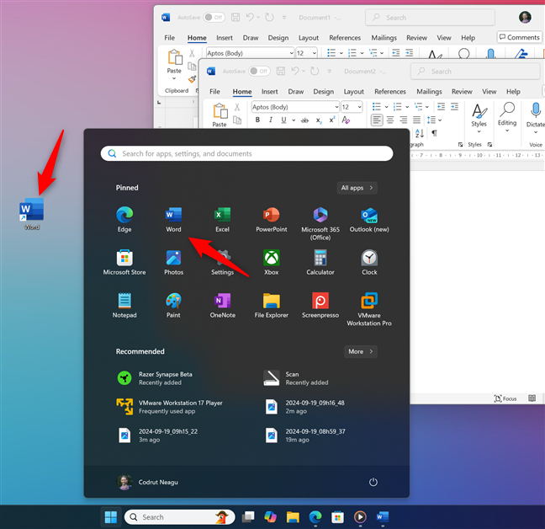Image resolution: width=545 pixels, height=529 pixels.
Task: Clear all formatting in Document2
Action: (x=346, y=120)
